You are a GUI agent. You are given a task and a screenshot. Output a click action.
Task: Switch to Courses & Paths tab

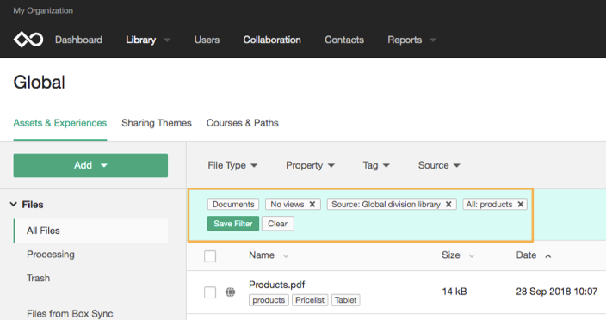[243, 123]
